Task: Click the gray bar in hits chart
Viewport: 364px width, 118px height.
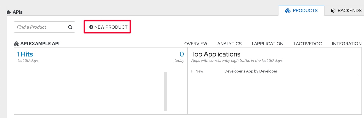Action: pos(165,91)
